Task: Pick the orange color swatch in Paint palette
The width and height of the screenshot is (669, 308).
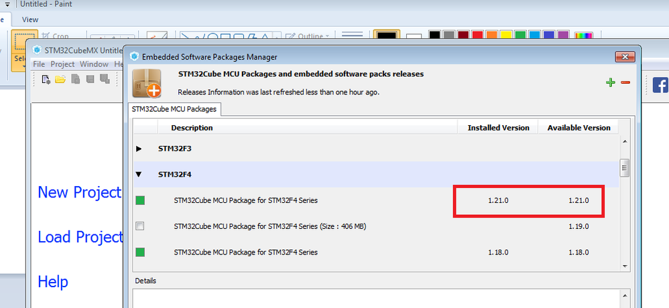Action: [491, 35]
